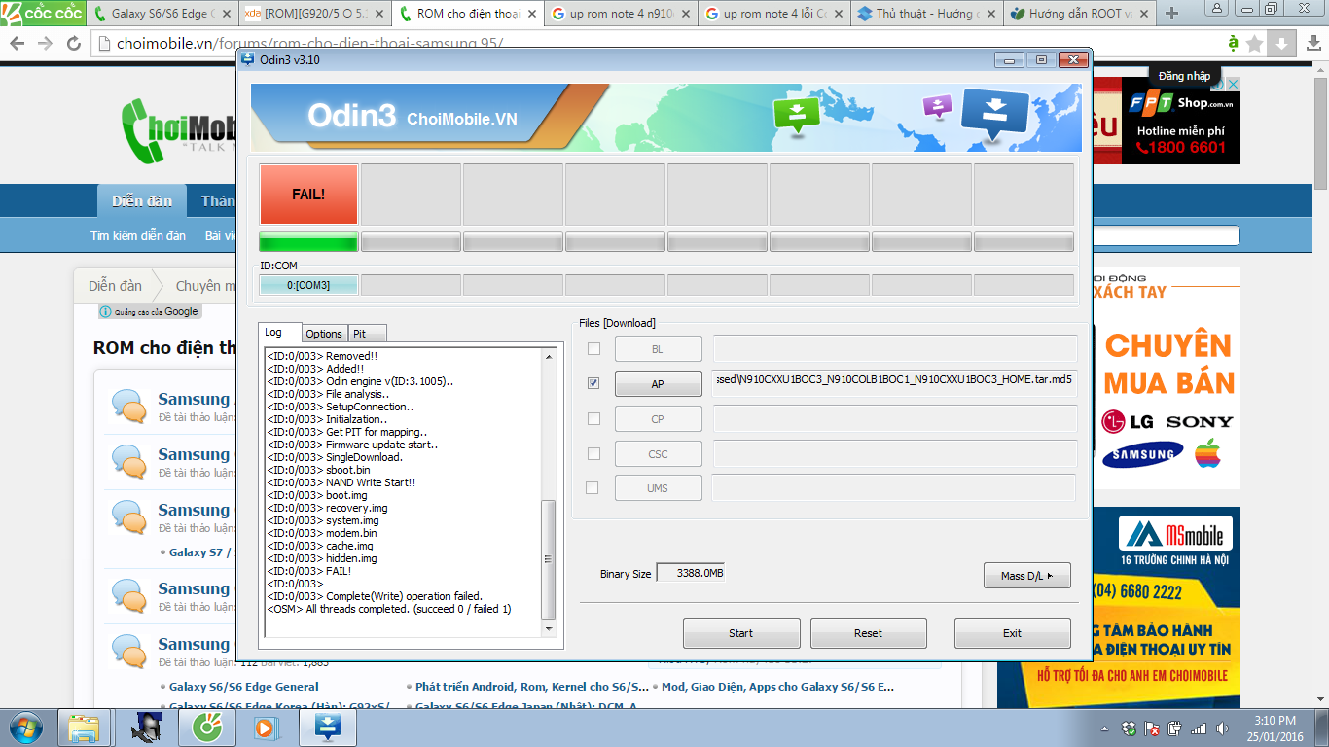Open Galaxy S6/S6 Edge General subforum link
Screen dimensions: 1329x747
point(243,687)
